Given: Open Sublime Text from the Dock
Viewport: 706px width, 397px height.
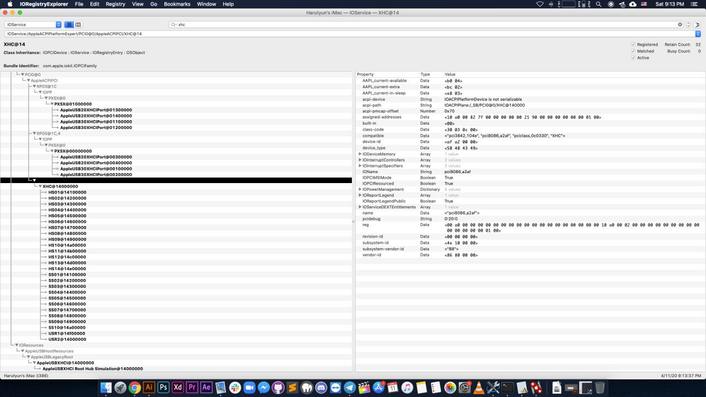Looking at the screenshot, I should click(x=293, y=388).
